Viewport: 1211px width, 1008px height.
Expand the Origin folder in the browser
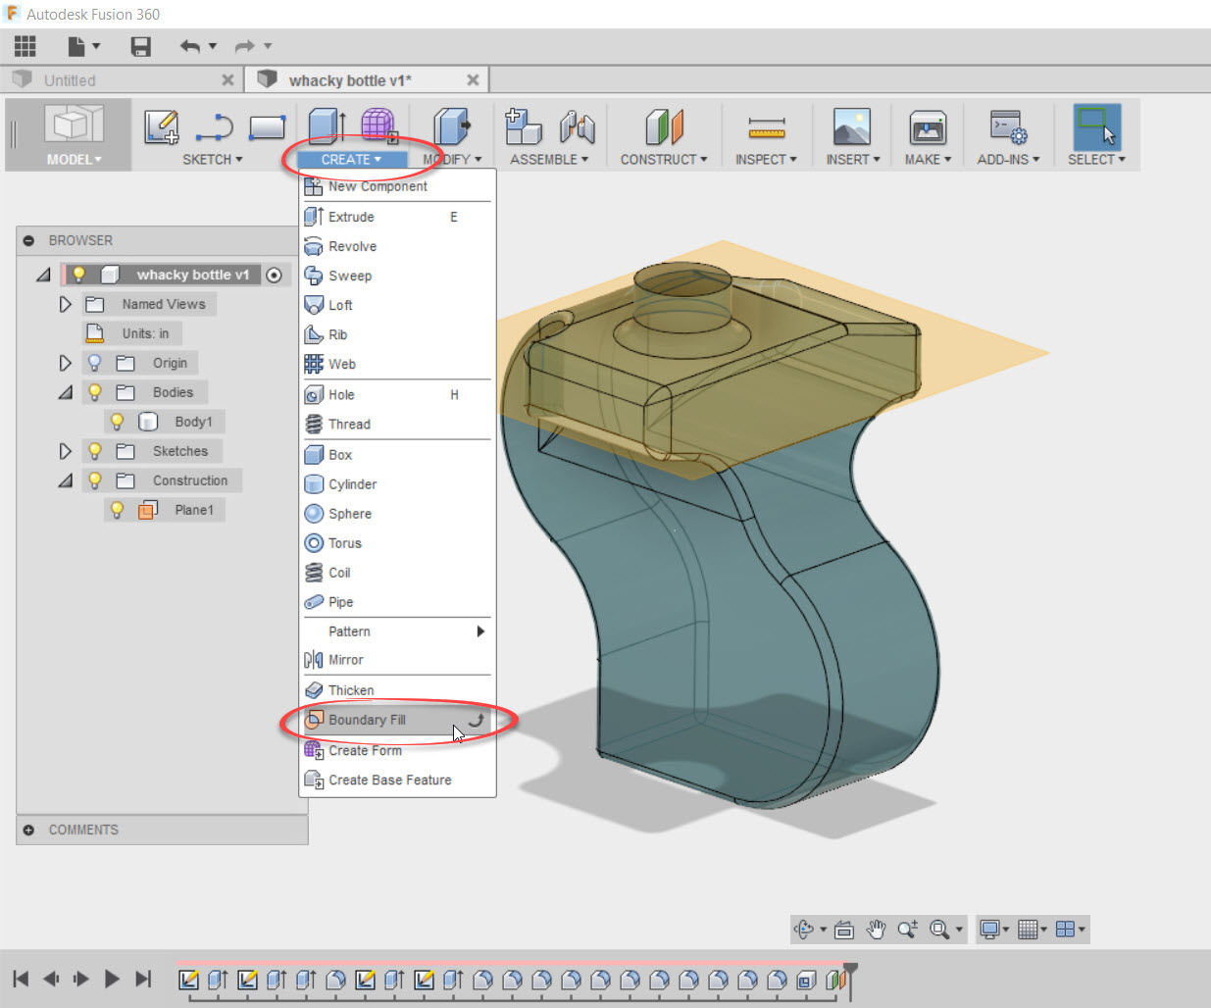pyautogui.click(x=65, y=363)
